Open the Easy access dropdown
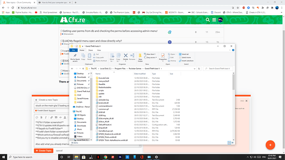The height and width of the screenshot is (160, 285). 150,57
